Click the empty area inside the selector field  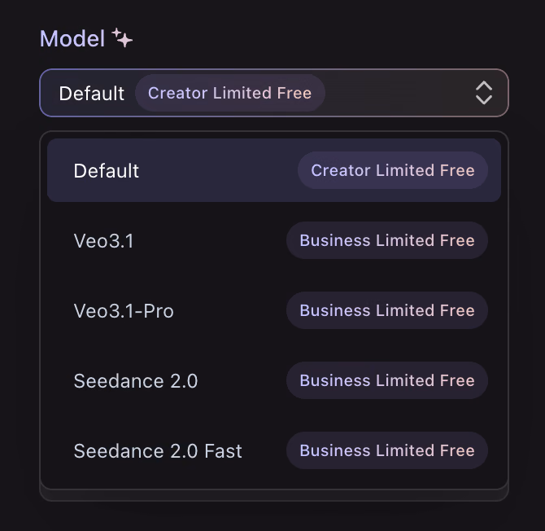click(x=399, y=93)
